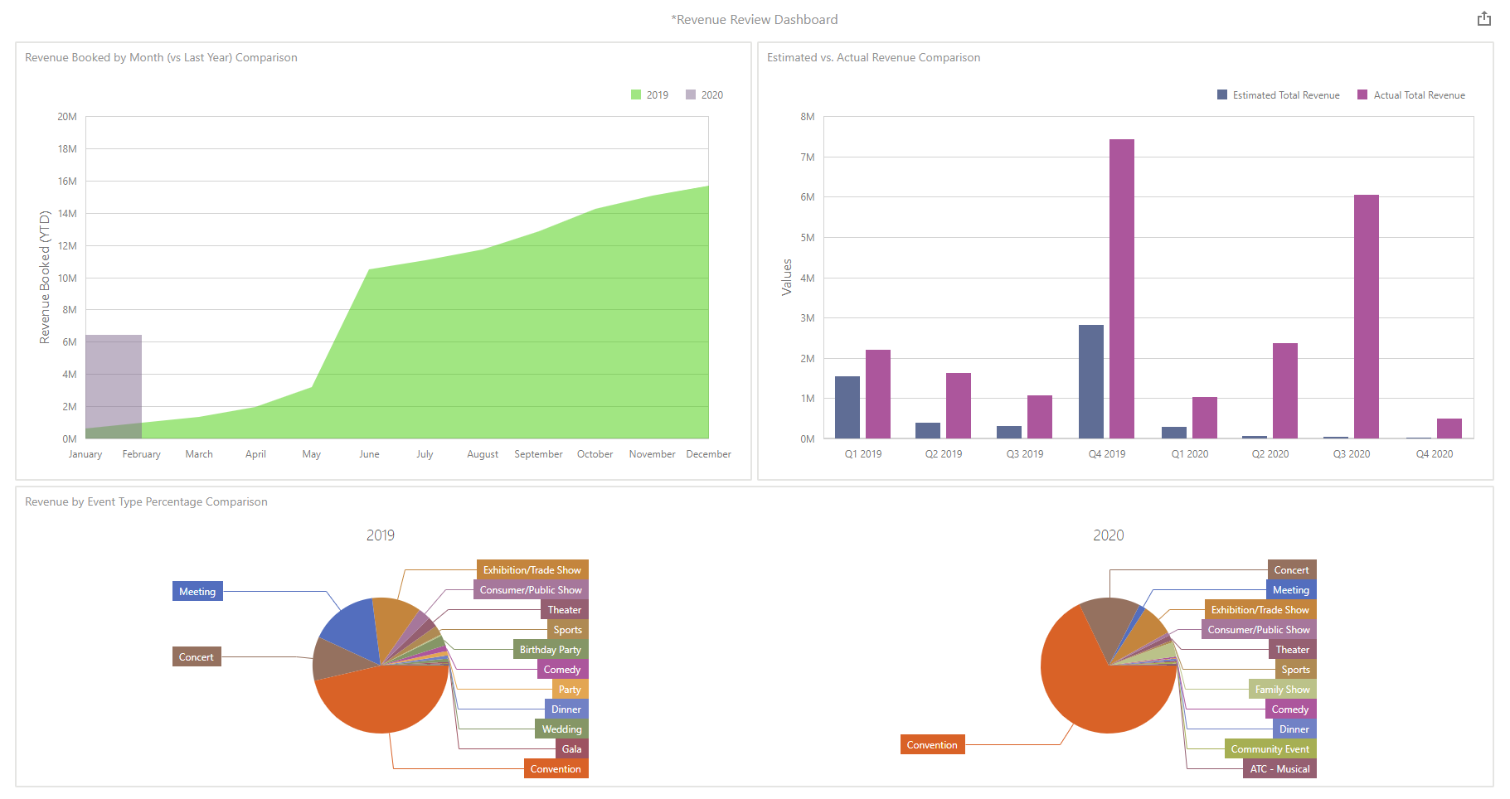
Task: Select the Family Show label
Action: (1283, 689)
